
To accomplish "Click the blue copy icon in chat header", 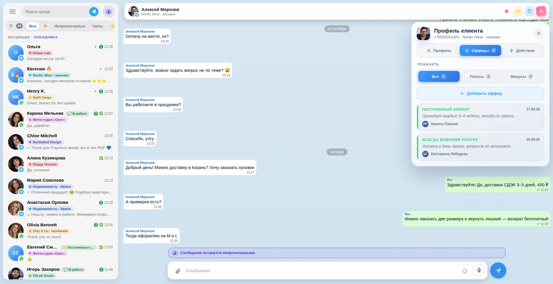I will coord(529,11).
